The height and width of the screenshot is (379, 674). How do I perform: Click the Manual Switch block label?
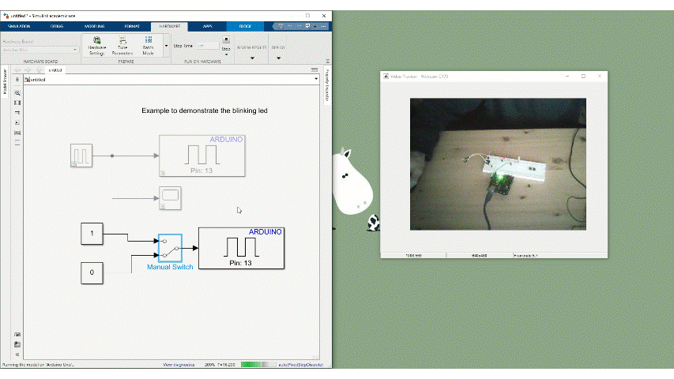coord(170,267)
